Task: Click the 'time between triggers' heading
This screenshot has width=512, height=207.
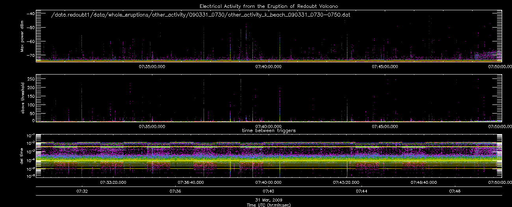Action: pos(269,130)
